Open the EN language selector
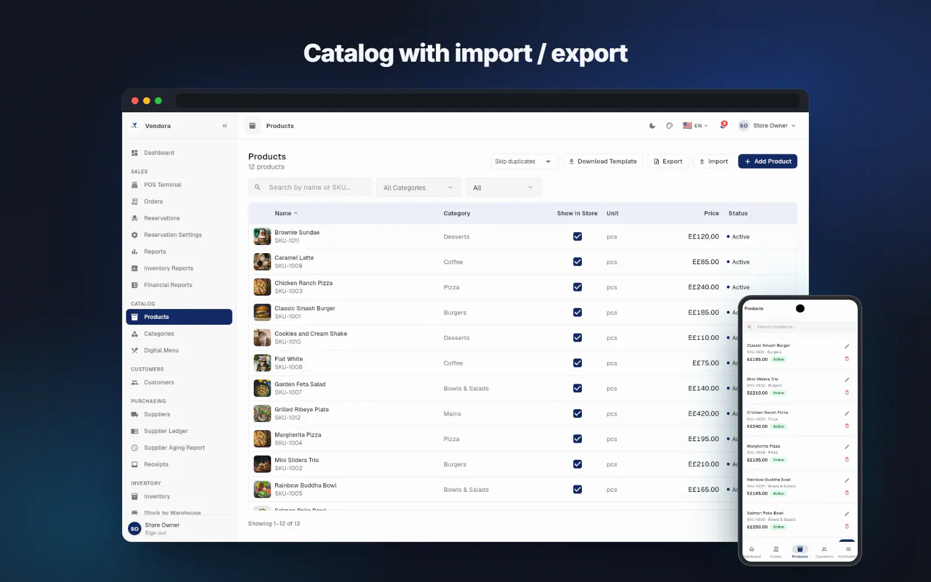 [x=695, y=126]
